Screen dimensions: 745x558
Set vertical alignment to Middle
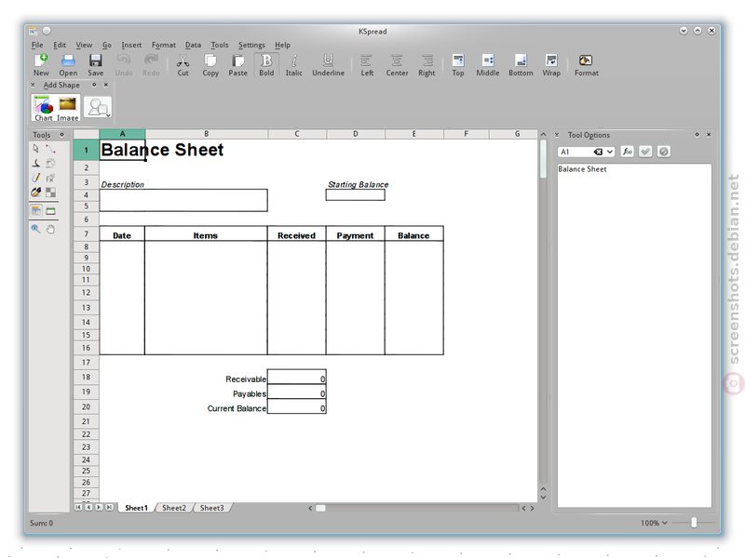pyautogui.click(x=488, y=65)
